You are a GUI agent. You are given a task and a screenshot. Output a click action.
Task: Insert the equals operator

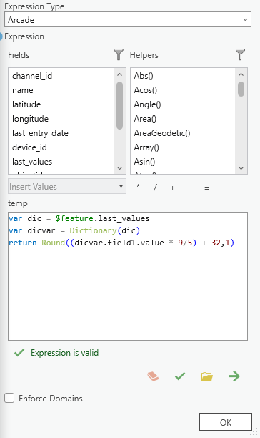pyautogui.click(x=206, y=188)
